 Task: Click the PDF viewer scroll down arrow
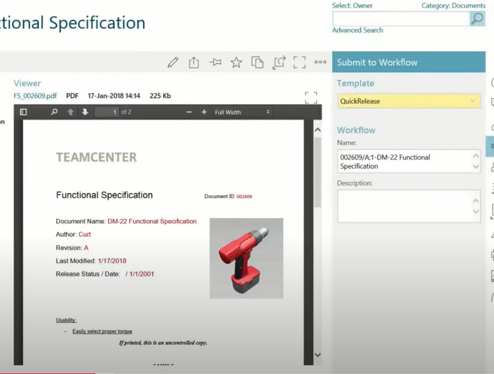[x=317, y=355]
